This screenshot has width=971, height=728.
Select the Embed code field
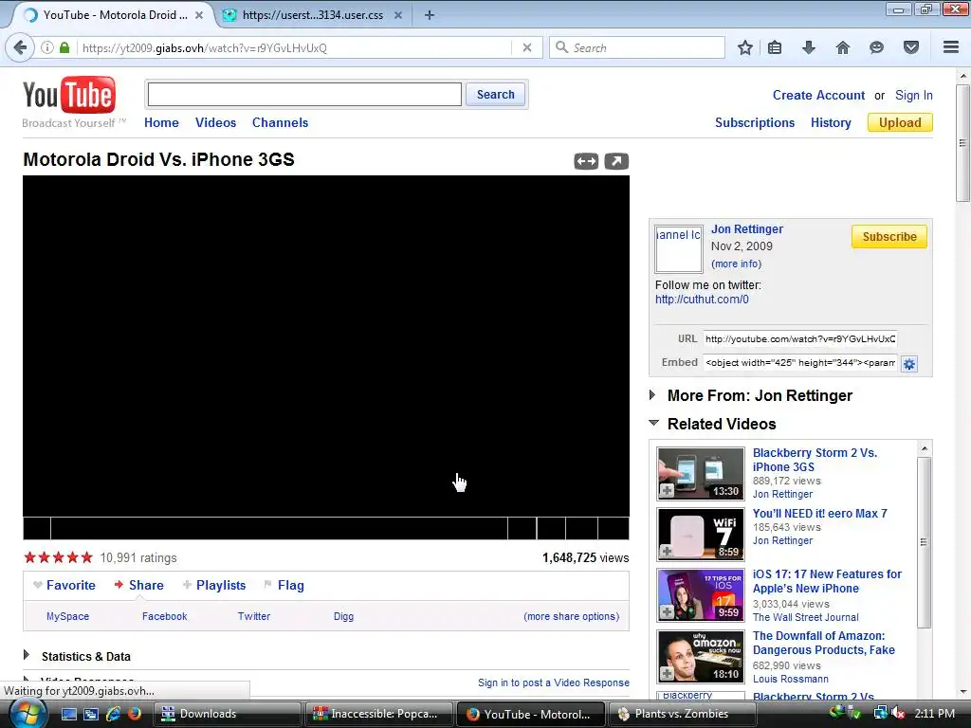800,363
